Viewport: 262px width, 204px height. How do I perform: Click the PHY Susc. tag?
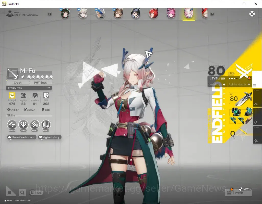pos(40,83)
